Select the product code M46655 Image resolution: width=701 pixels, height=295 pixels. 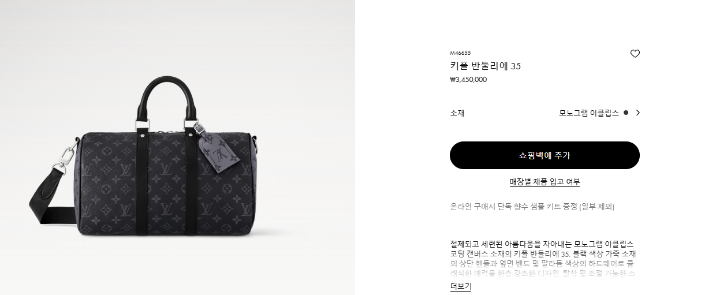[x=461, y=53]
